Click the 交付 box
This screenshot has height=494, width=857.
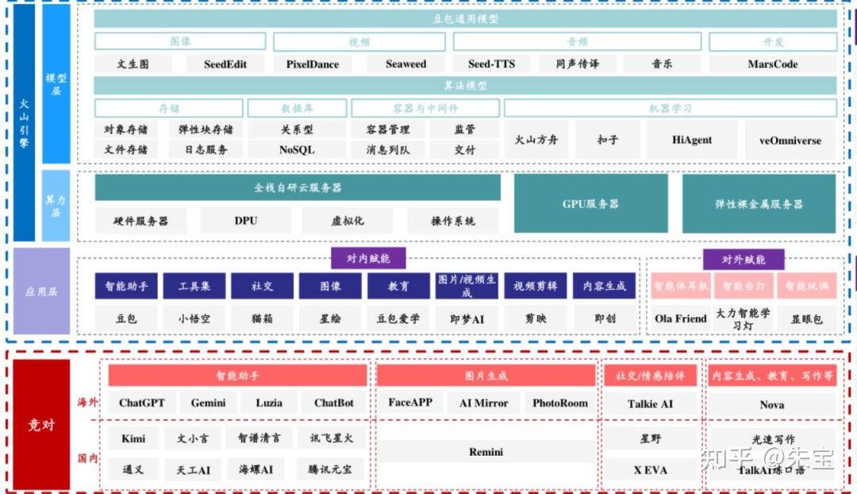[x=464, y=149]
